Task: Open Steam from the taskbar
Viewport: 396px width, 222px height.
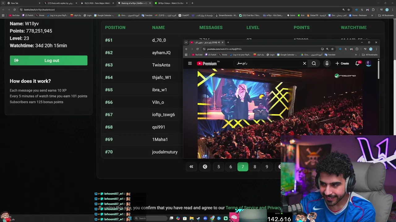Action: point(198,218)
